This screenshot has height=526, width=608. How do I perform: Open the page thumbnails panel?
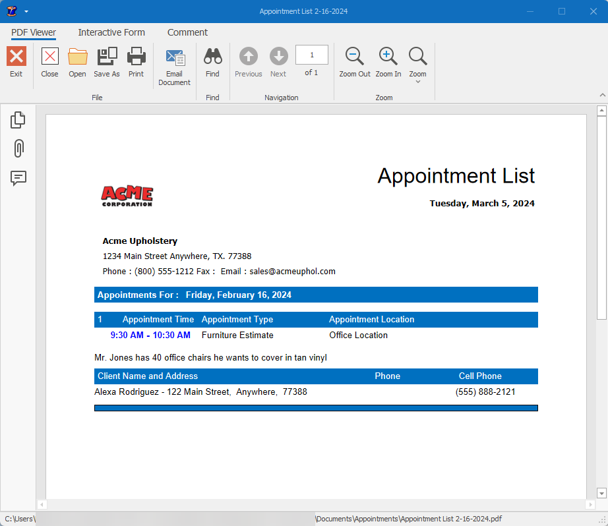pos(18,120)
